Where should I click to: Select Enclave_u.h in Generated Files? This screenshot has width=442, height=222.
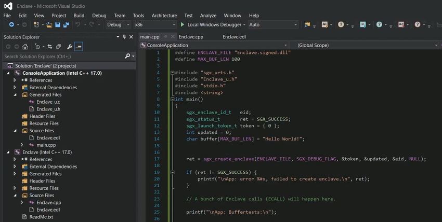(48, 109)
